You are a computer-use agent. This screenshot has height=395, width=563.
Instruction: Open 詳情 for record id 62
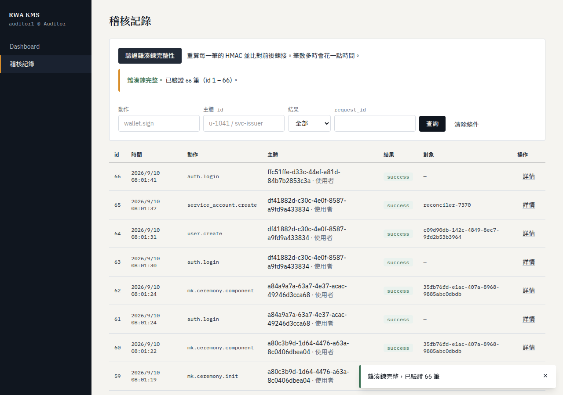(529, 291)
